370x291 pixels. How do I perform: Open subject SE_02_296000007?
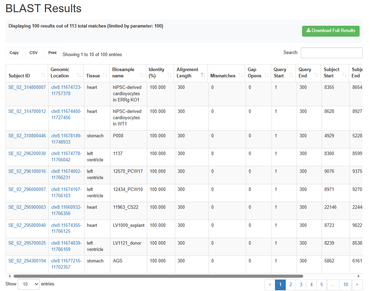pos(27,189)
